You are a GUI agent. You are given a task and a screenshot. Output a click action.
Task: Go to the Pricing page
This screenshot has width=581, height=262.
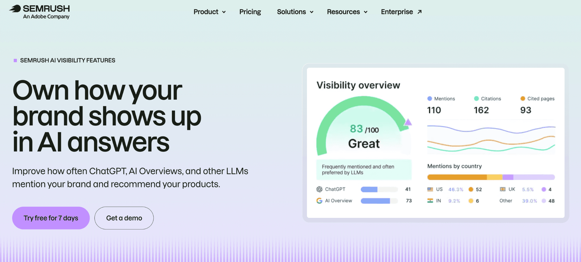250,12
